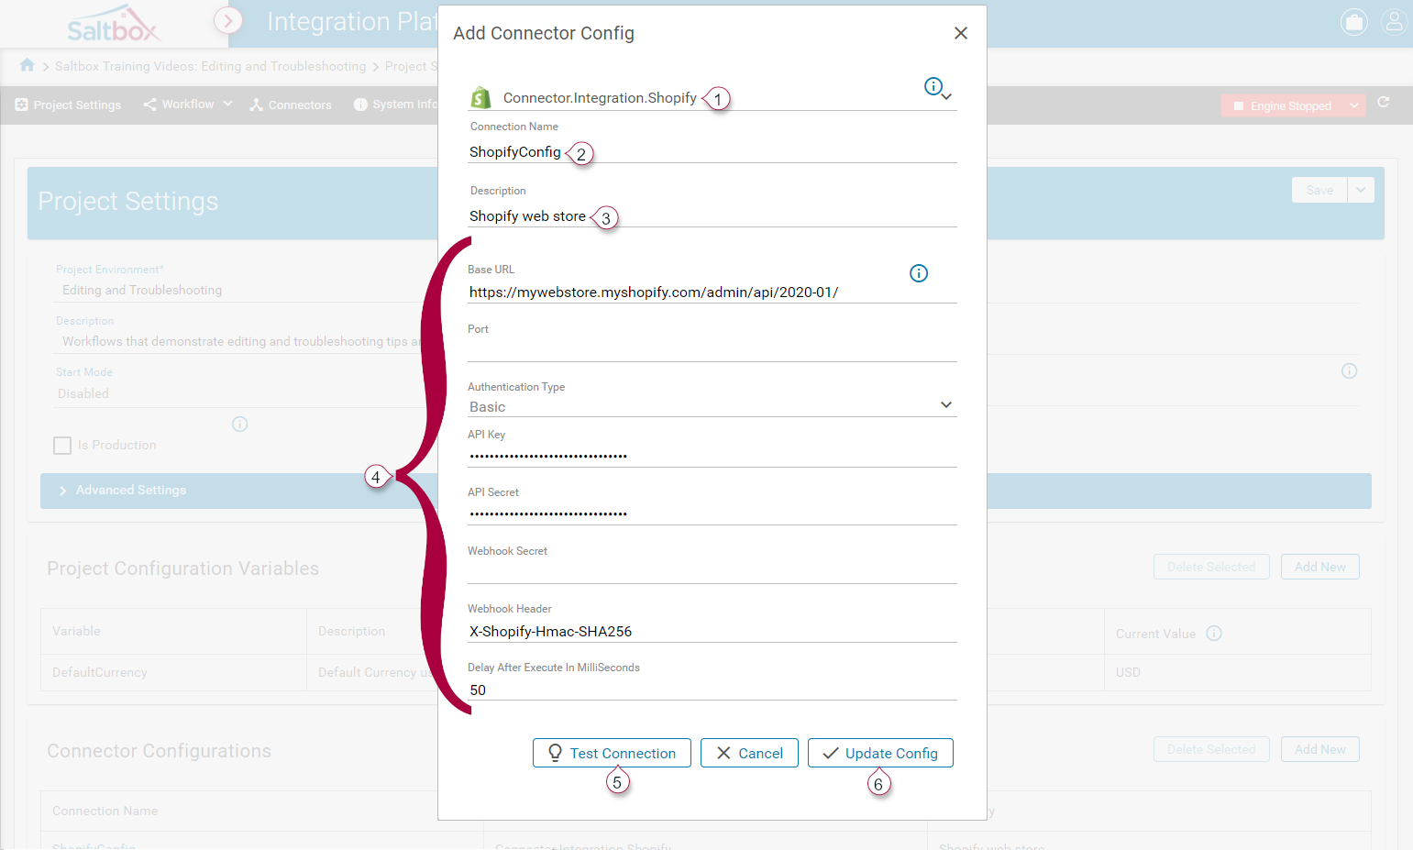Edit the Connection Name field ShopifyConfig
1413x850 pixels.
[712, 152]
